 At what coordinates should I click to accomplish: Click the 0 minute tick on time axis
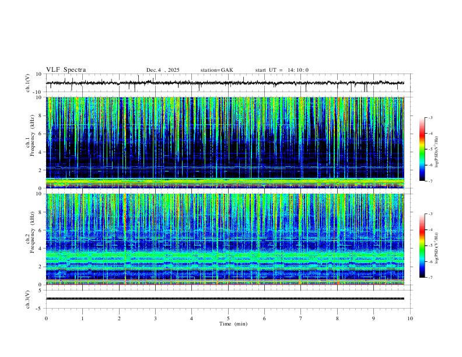pos(46,318)
